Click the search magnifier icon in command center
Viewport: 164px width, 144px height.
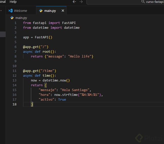(x=143, y=2)
